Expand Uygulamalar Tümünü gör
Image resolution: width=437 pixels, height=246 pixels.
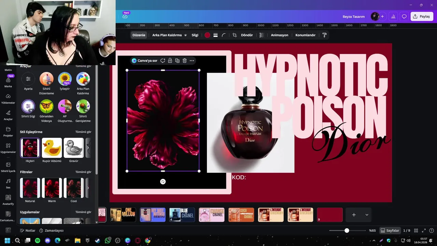[83, 212]
